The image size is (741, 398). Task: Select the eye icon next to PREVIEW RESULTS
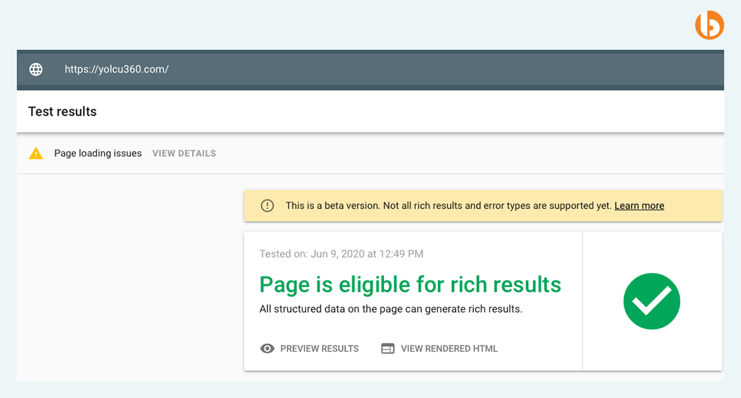267,348
